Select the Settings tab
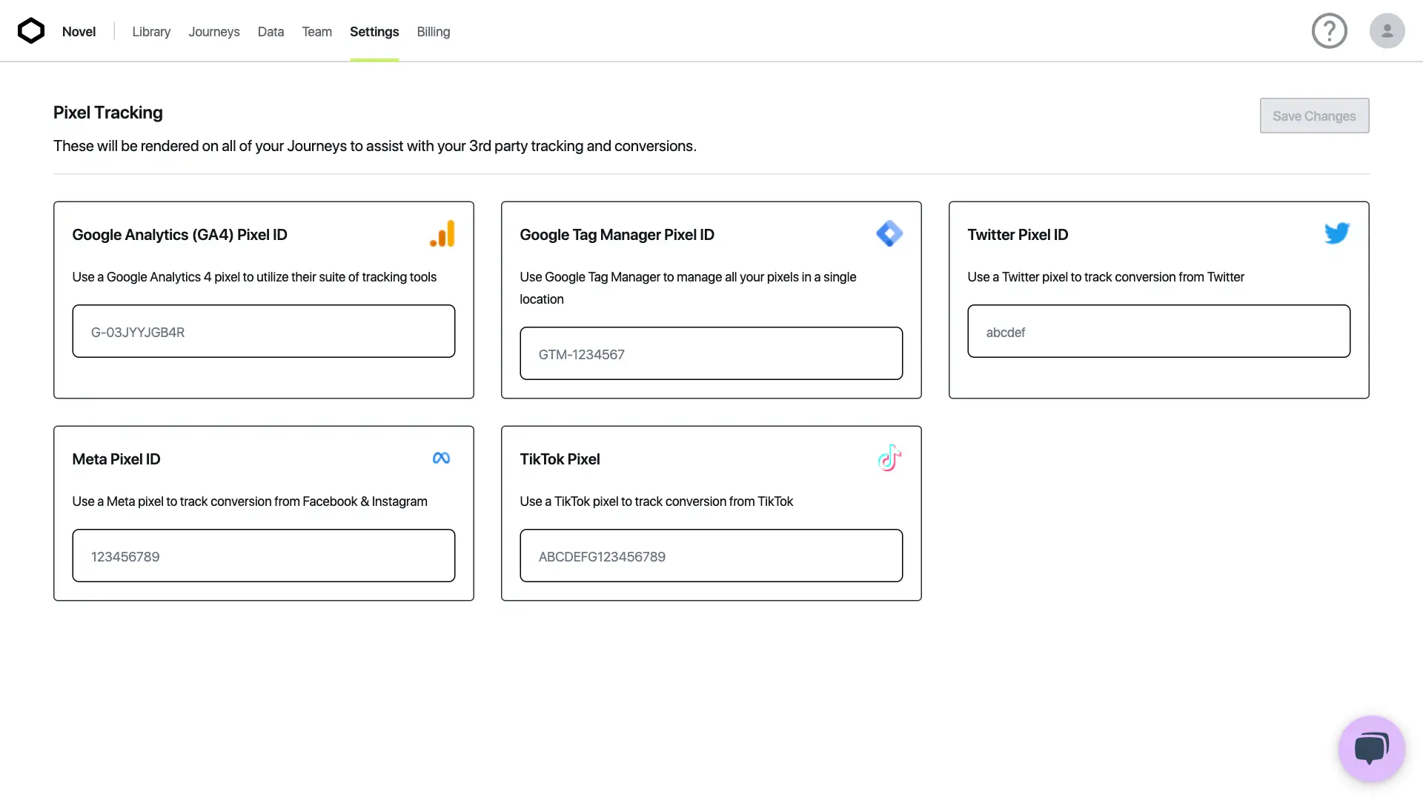The image size is (1423, 800). coord(374,32)
